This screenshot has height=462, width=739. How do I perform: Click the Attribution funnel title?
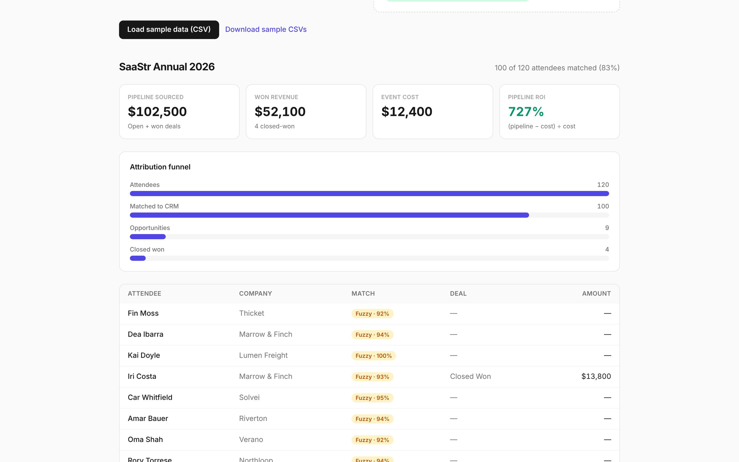click(160, 167)
